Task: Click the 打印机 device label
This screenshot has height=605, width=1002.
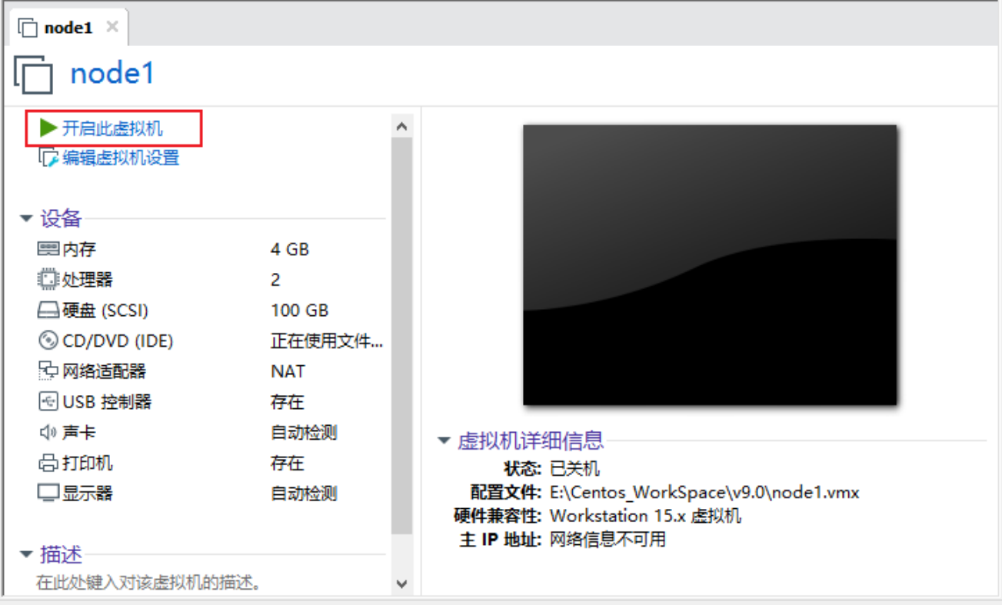Action: tap(88, 463)
